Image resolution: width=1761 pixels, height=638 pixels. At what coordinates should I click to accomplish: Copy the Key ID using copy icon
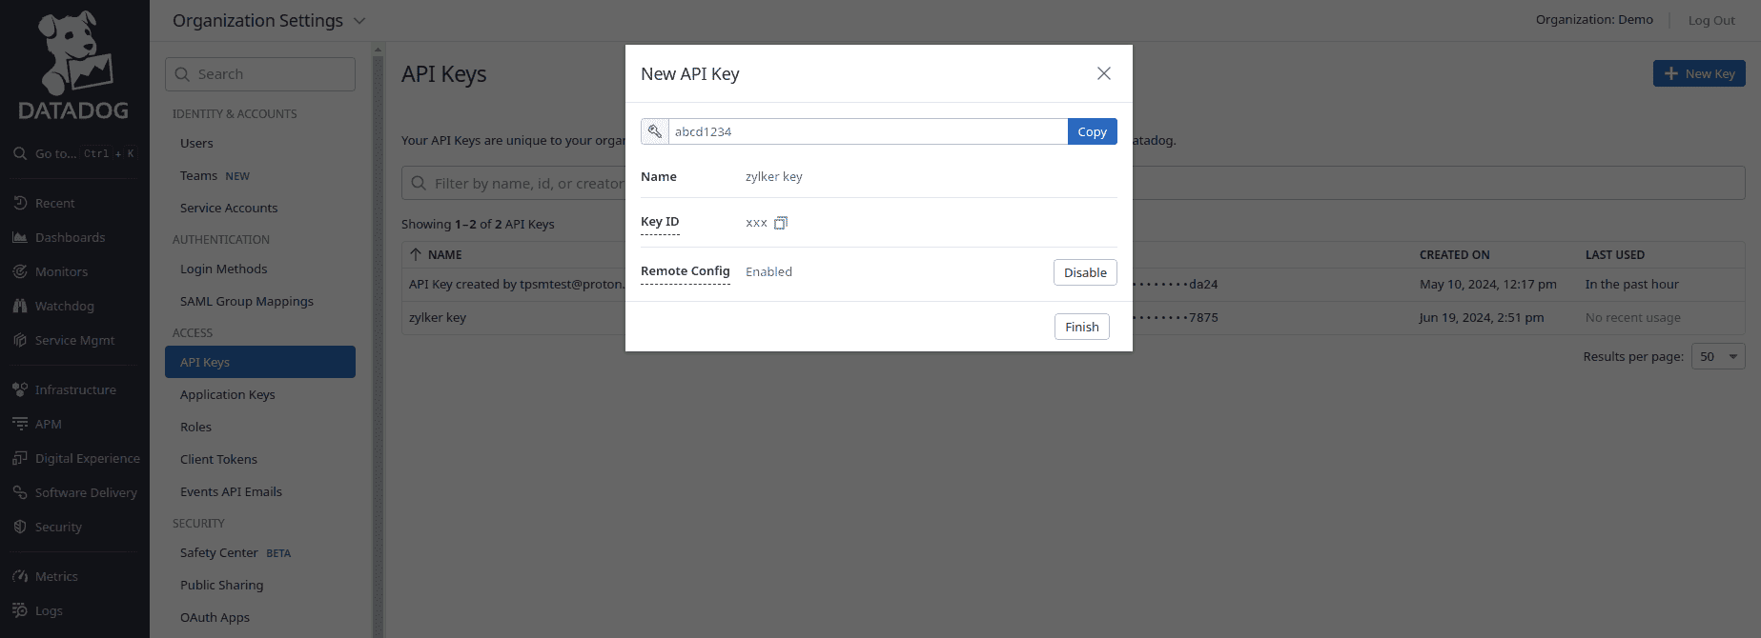pyautogui.click(x=781, y=223)
